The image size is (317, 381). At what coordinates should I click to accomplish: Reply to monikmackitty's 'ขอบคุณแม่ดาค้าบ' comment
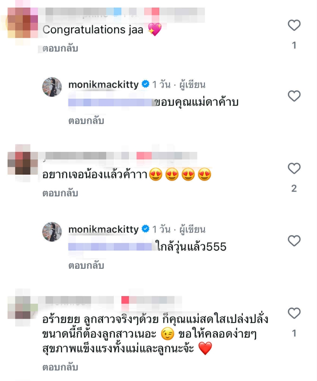coord(86,121)
